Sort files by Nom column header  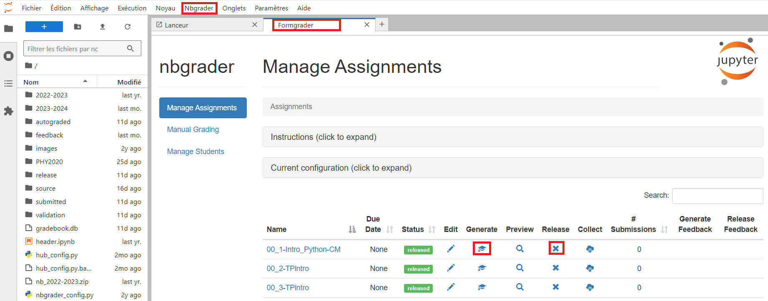click(x=57, y=82)
